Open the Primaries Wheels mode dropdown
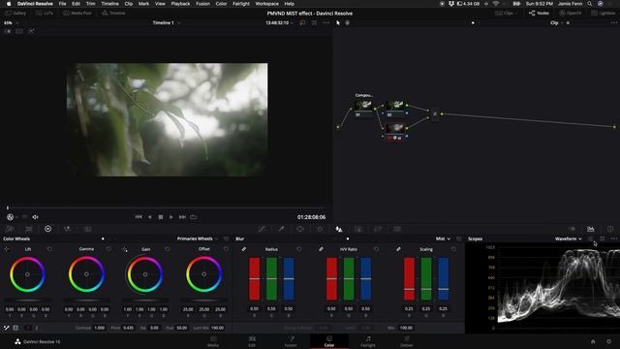Image resolution: width=620 pixels, height=349 pixels. 198,238
